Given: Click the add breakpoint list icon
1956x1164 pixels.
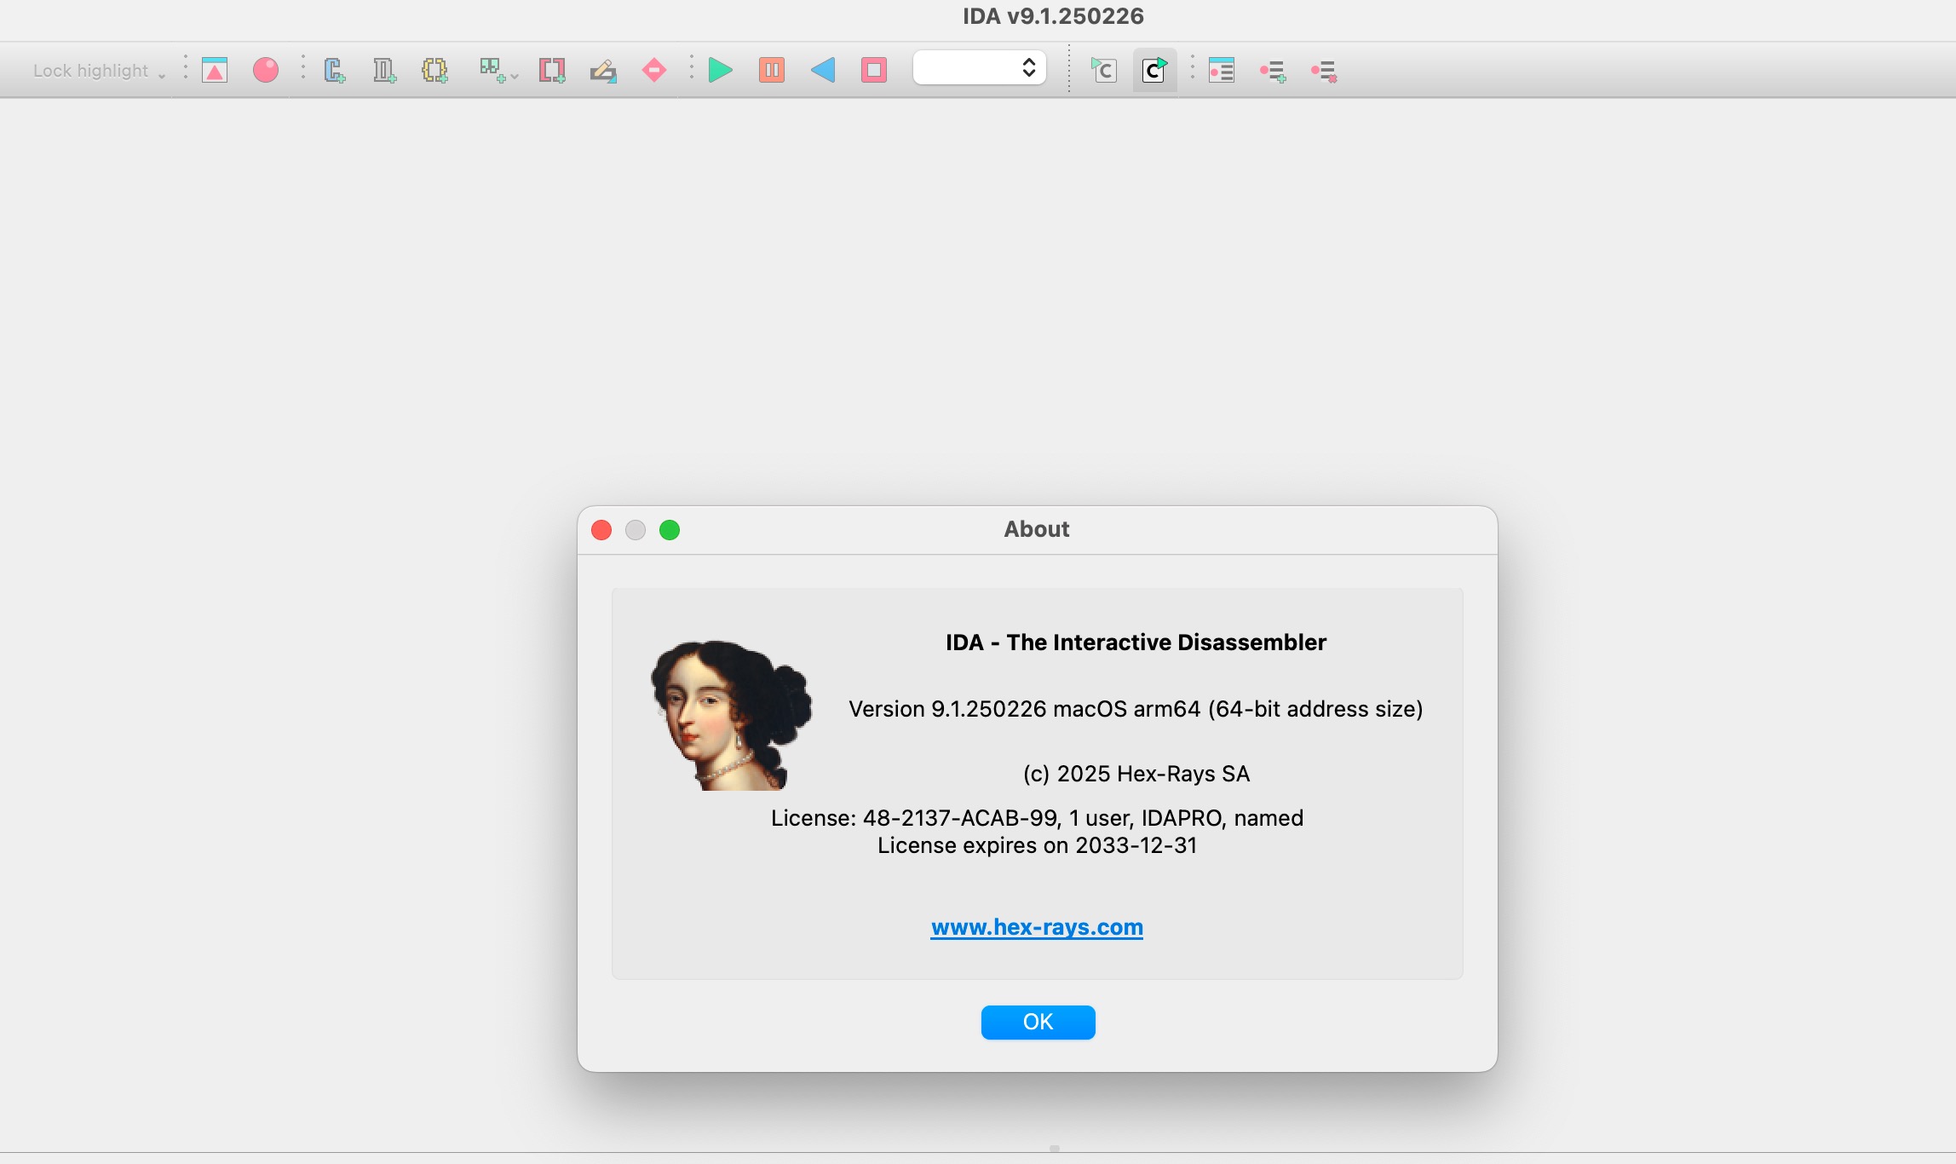Looking at the screenshot, I should [x=1273, y=71].
